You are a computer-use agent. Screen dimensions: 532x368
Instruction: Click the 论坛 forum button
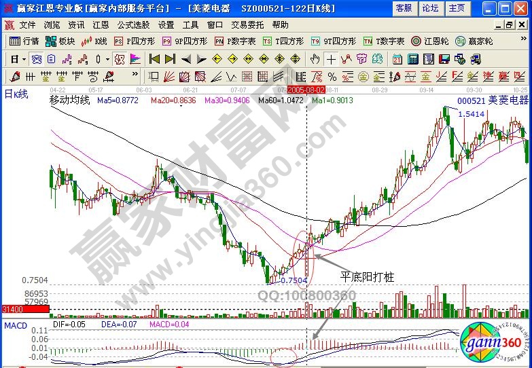pyautogui.click(x=429, y=8)
